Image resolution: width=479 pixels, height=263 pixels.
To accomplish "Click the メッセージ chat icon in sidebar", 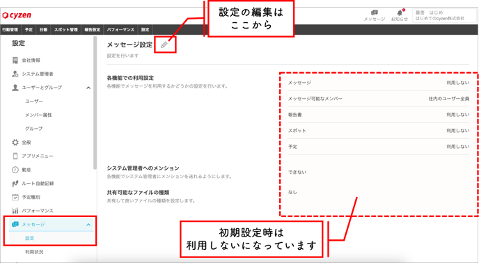I will 15,224.
